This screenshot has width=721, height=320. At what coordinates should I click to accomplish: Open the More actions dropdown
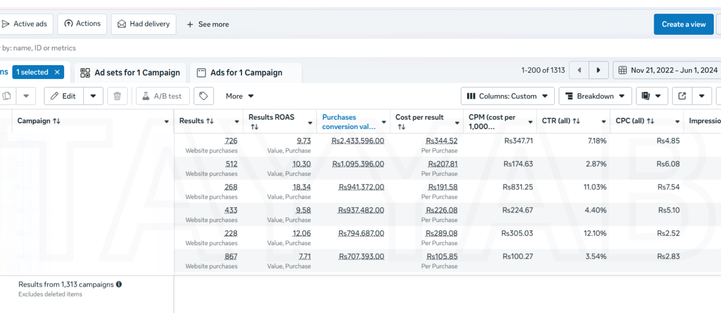click(239, 96)
